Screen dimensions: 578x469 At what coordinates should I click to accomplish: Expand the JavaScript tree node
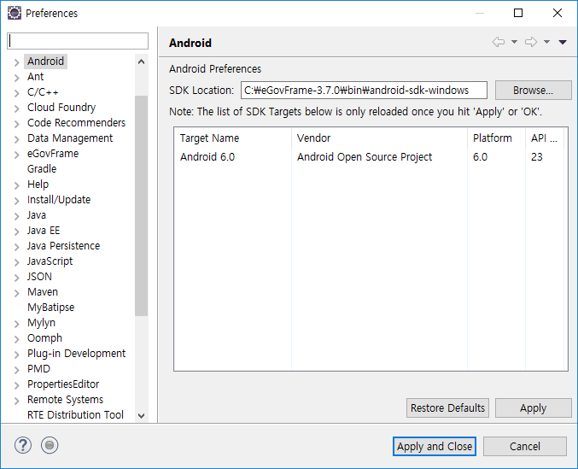[16, 262]
